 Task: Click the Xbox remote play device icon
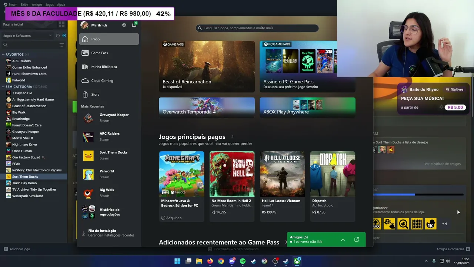click(124, 25)
